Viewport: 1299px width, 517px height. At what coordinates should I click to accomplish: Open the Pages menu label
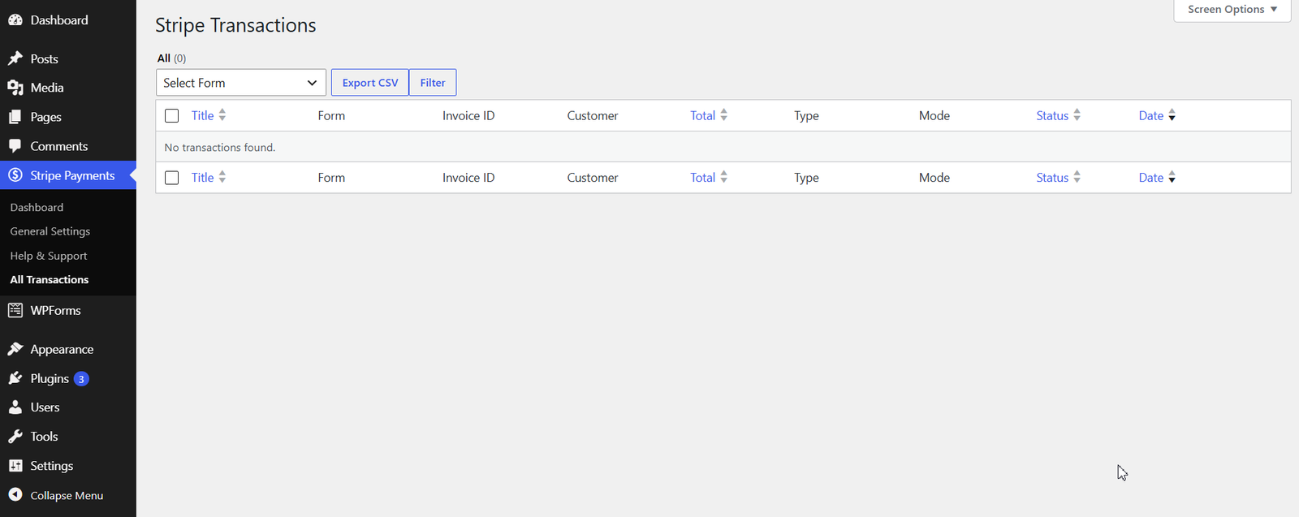point(46,117)
